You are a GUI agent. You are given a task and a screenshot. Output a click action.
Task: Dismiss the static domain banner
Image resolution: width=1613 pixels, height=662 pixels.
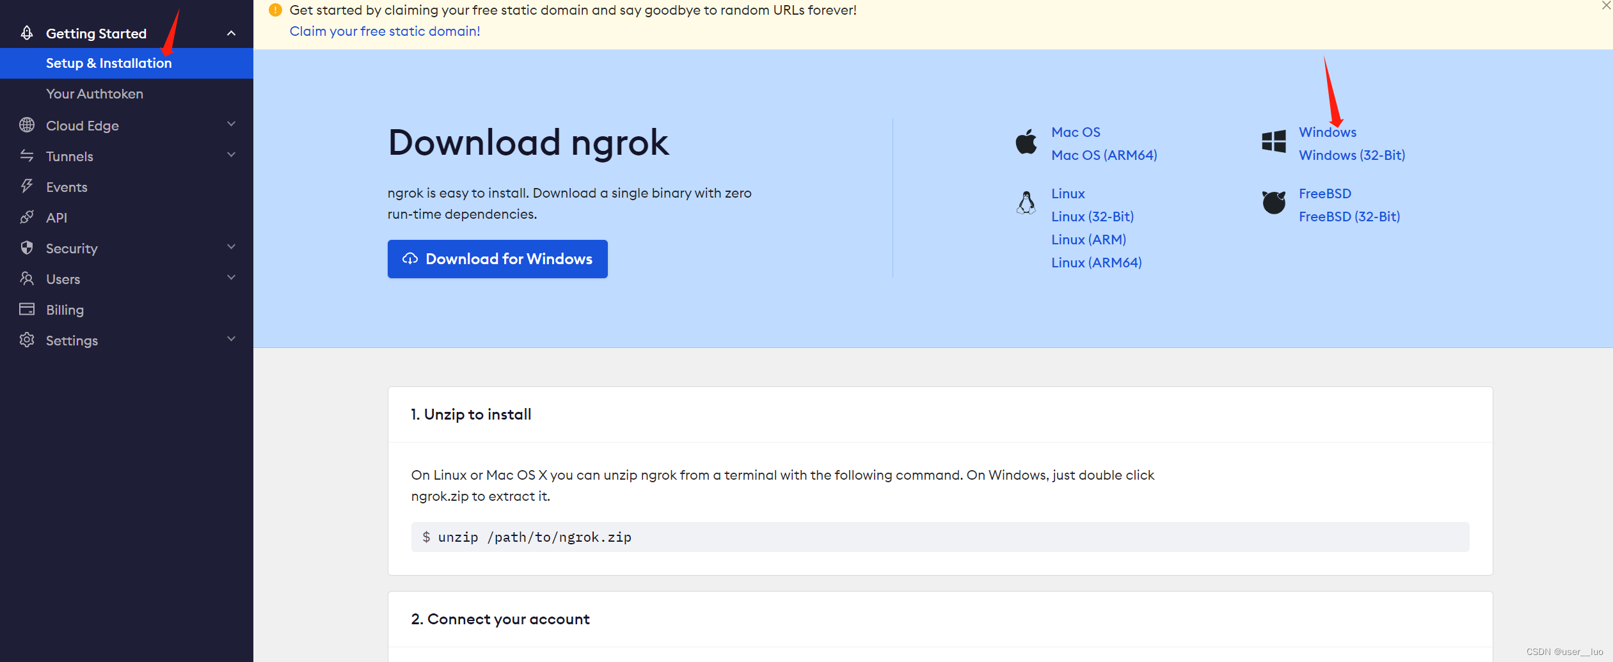[x=1606, y=6]
